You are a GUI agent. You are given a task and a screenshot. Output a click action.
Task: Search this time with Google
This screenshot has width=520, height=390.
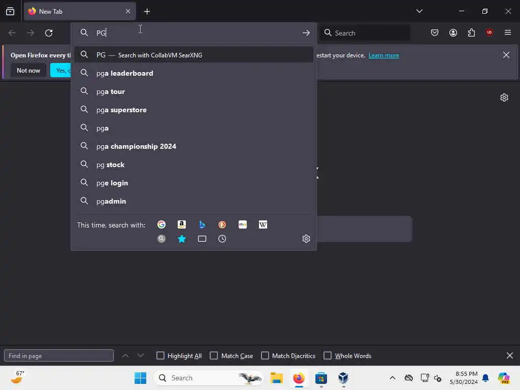161,224
